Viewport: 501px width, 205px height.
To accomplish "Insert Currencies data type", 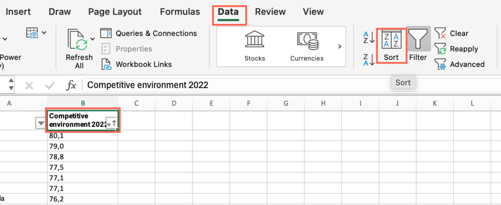I will tap(307, 46).
